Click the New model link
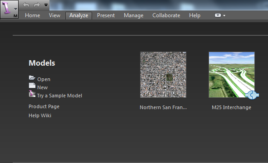The image size is (268, 163). 42,87
